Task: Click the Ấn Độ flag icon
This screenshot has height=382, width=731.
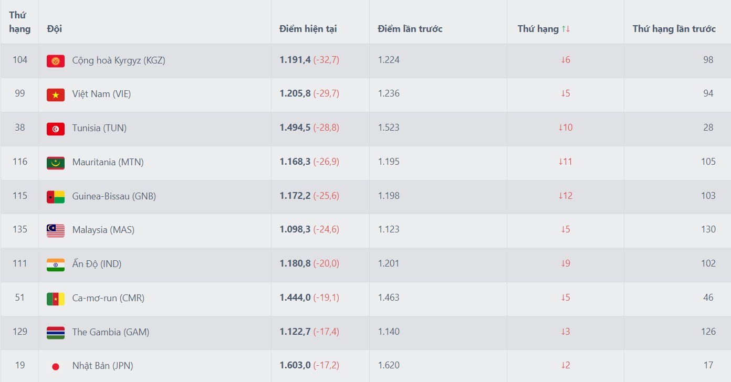Action: coord(56,264)
